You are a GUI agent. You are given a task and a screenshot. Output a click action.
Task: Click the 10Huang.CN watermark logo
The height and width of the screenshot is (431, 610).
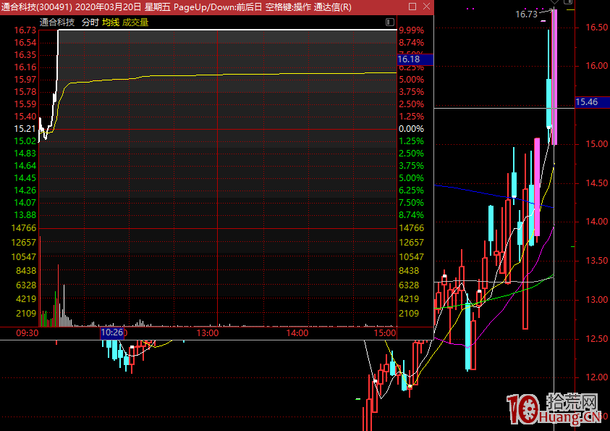pos(554,410)
